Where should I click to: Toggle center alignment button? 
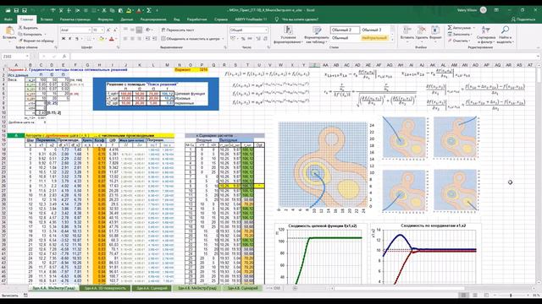coord(132,39)
